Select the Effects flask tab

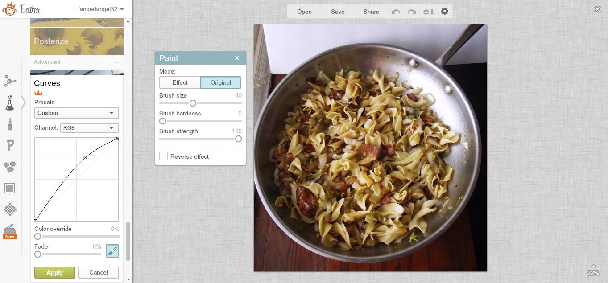(10, 103)
